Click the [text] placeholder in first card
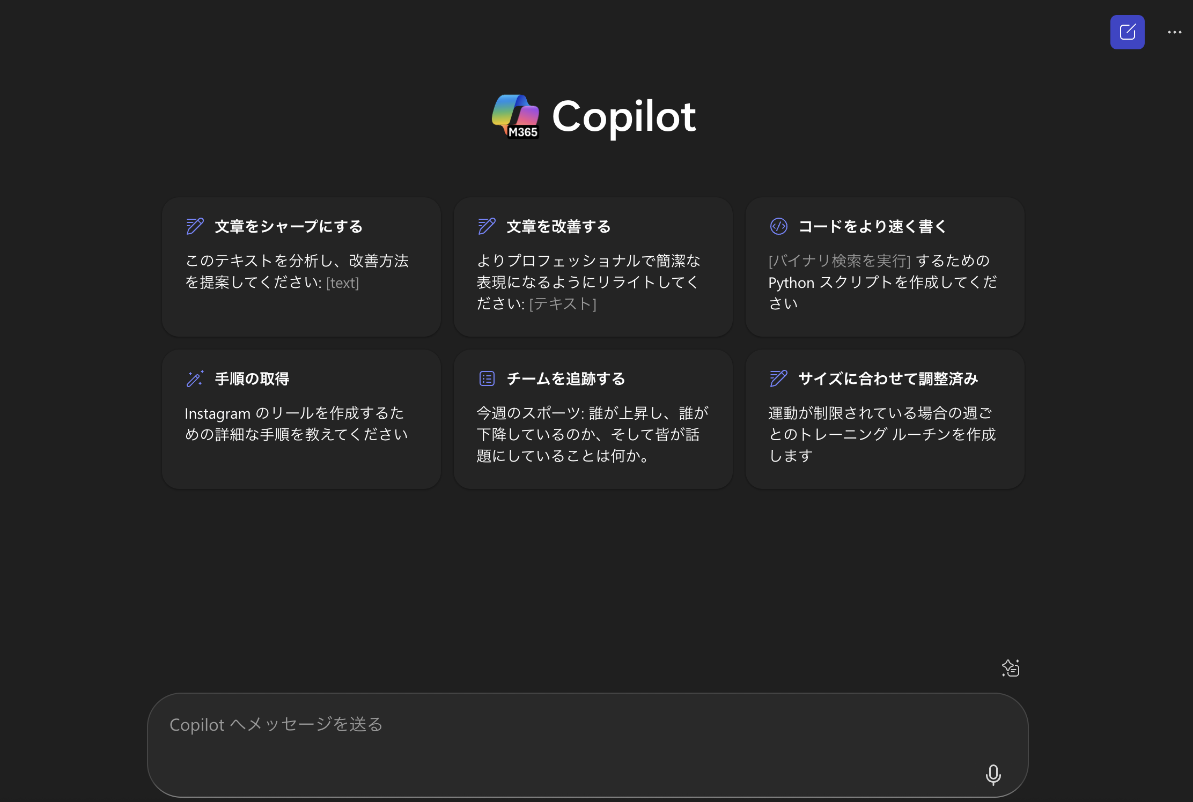Image resolution: width=1193 pixels, height=802 pixels. (342, 283)
